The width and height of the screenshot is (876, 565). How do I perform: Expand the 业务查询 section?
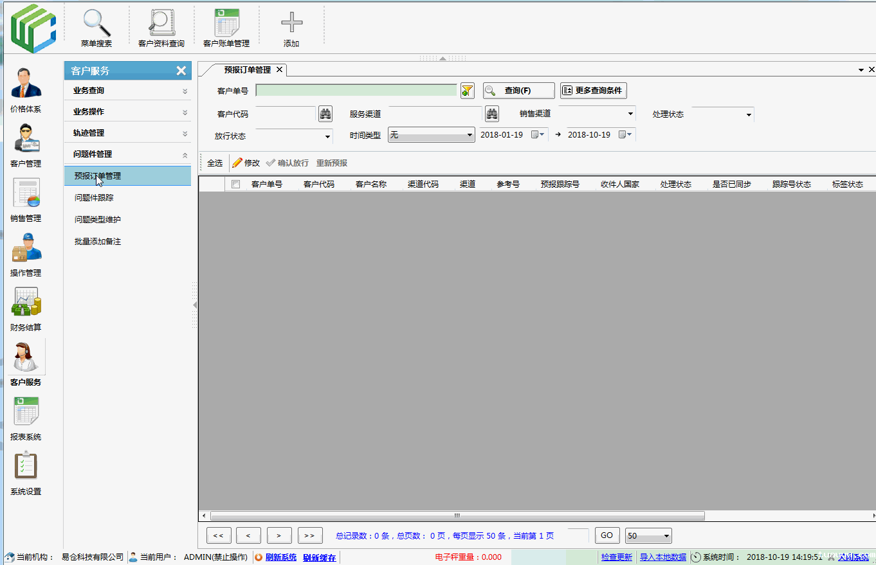(127, 91)
